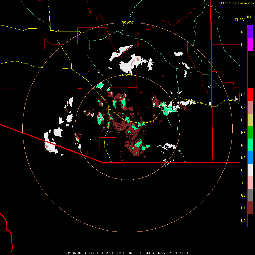
Task: Click the ND legend label
Action: [x=243, y=221]
